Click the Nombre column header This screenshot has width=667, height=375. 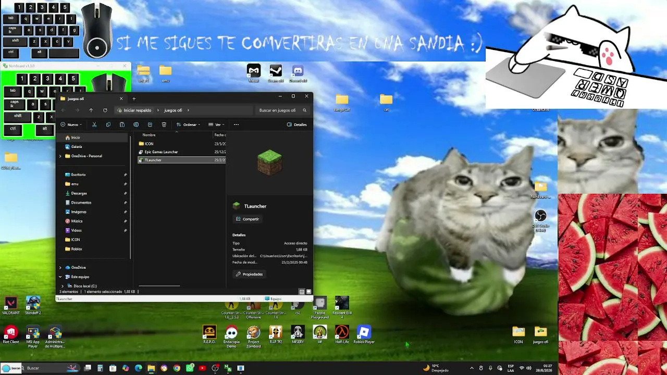click(149, 135)
